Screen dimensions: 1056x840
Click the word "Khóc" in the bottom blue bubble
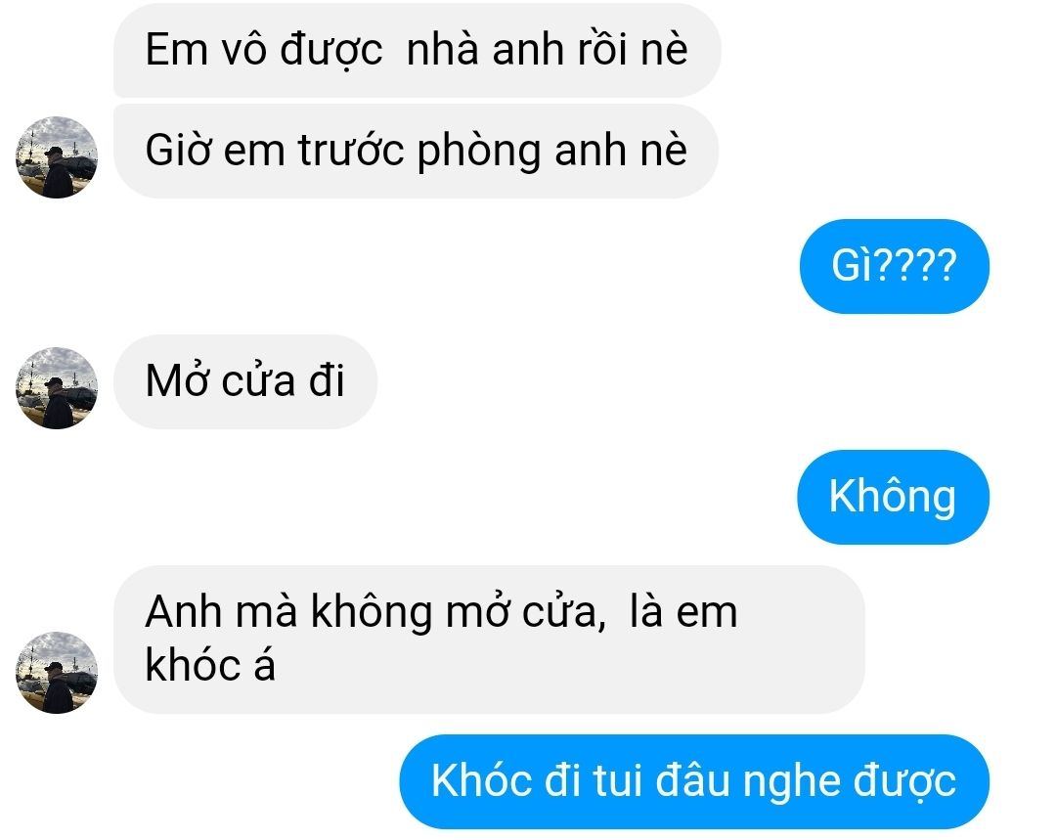(x=481, y=780)
